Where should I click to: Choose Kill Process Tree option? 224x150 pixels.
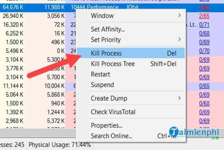tap(131, 64)
